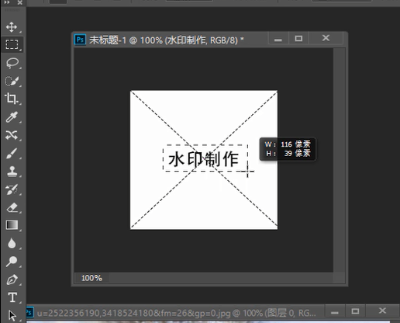The image size is (400, 323).
Task: Activate the 未标题-1 document title bar
Action: (x=171, y=40)
